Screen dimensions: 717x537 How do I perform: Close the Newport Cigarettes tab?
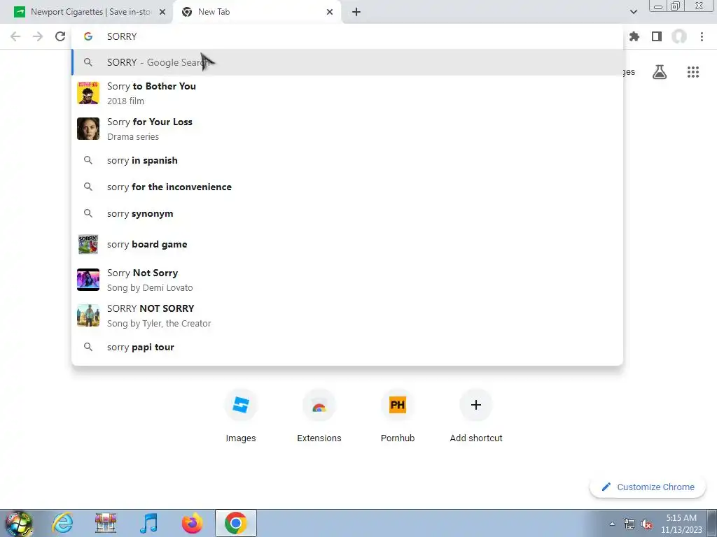(162, 12)
